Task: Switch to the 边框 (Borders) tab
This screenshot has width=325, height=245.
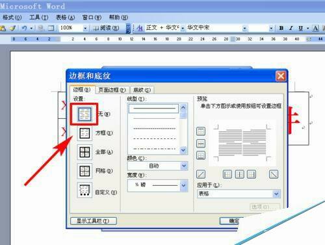Action: click(x=83, y=90)
